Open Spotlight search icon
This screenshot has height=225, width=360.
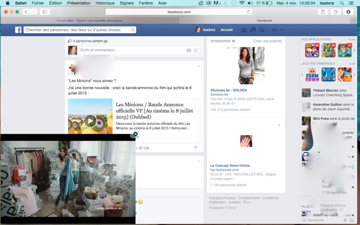(342, 3)
